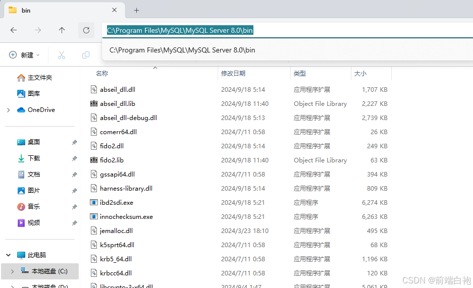Viewport: 473px width, 288px height.
Task: Click the fido2.lib library file icon
Action: (x=94, y=160)
